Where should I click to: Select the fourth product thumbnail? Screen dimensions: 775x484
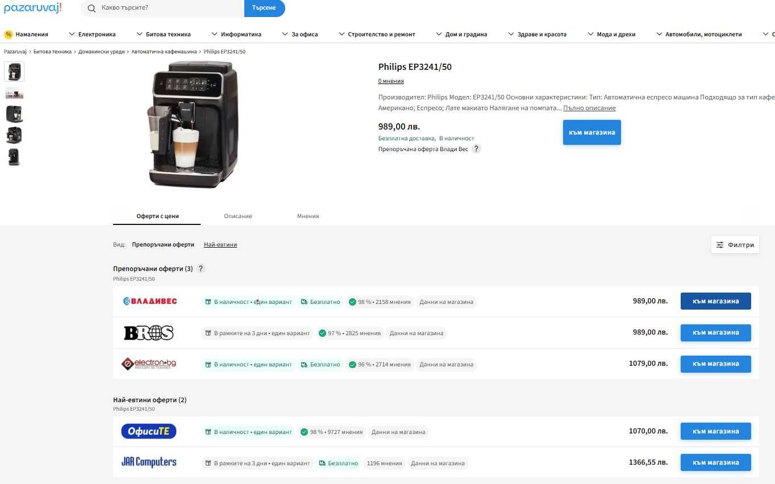tap(14, 135)
